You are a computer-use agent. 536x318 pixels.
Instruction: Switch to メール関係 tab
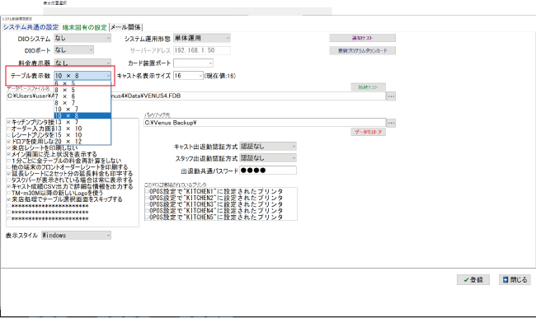point(125,27)
